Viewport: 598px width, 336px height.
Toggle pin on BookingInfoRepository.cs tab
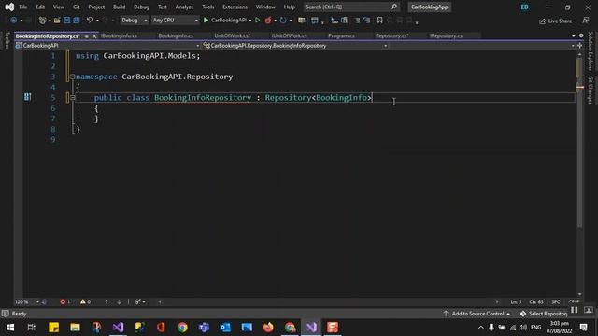point(87,36)
